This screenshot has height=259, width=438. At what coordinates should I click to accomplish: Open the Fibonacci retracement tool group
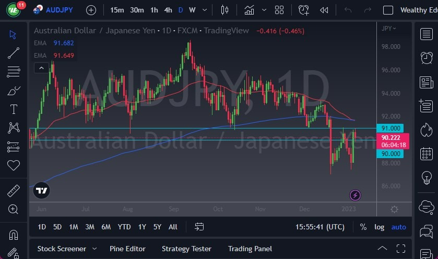point(14,72)
